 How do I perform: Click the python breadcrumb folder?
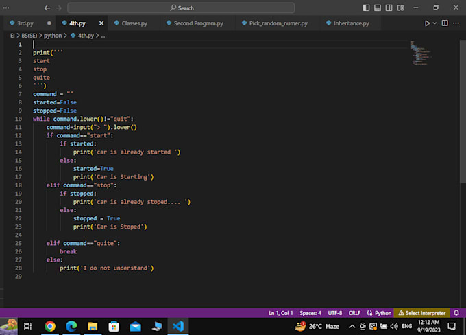coord(53,36)
